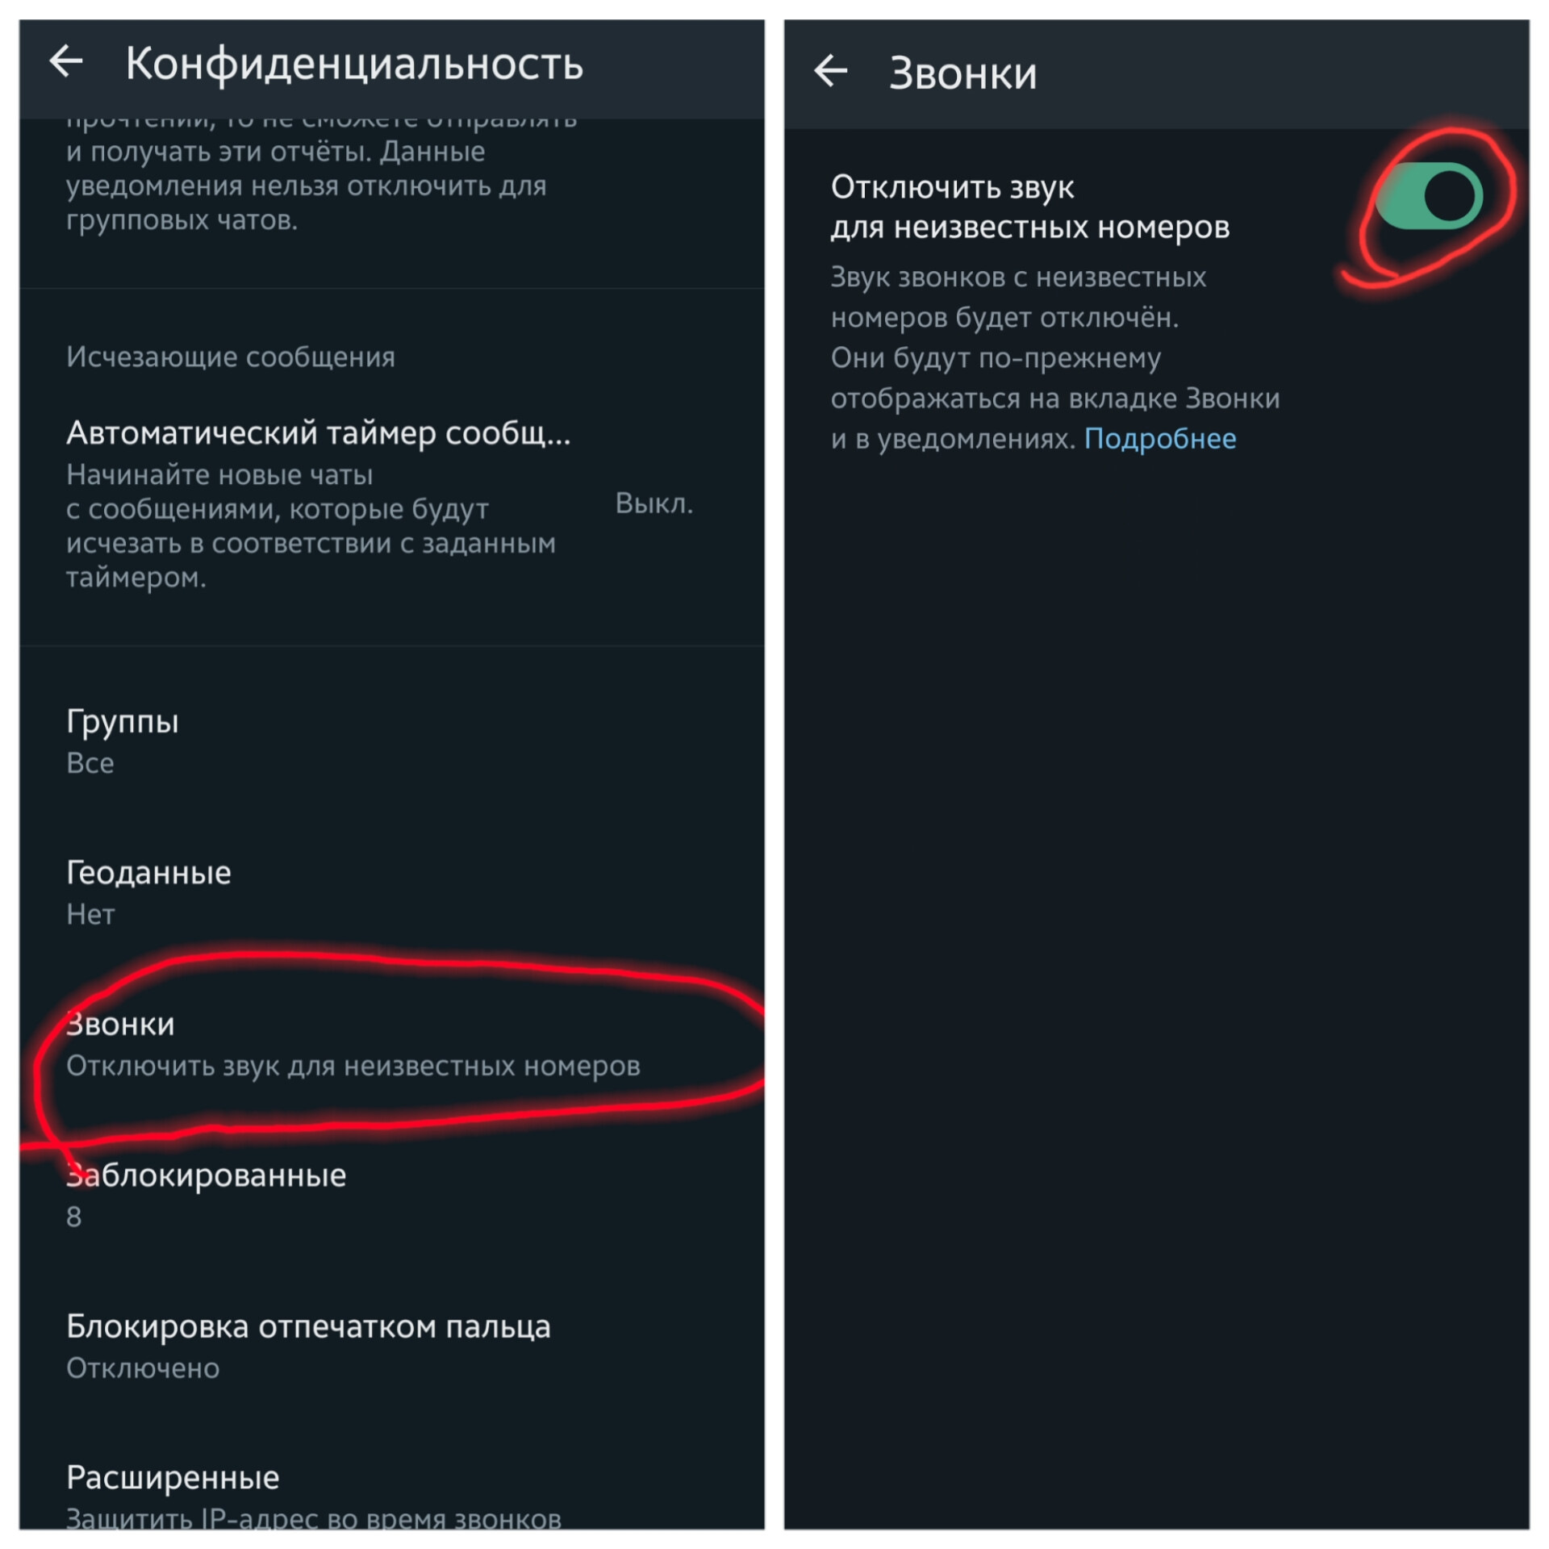
Task: Tap the Все value under Группы
Action: 90,763
